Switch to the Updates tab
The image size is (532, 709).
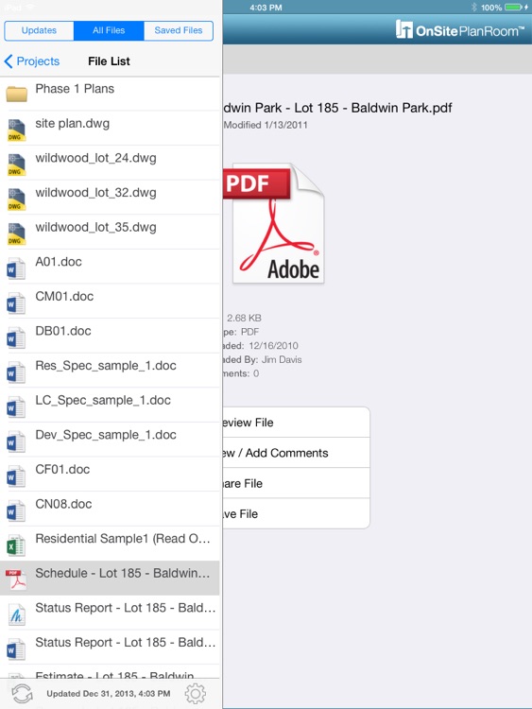tap(39, 31)
